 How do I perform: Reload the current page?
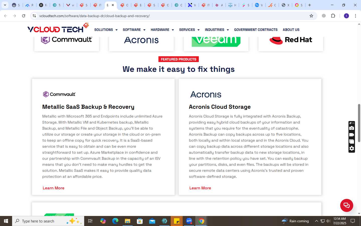click(x=24, y=16)
